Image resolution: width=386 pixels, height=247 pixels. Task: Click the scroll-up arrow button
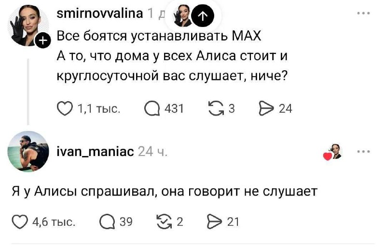(202, 17)
